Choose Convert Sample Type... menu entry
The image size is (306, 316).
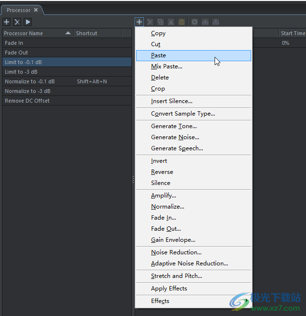point(194,114)
